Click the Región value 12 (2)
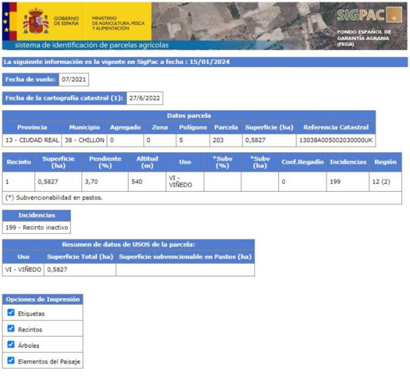The height and width of the screenshot is (376, 410). (381, 182)
